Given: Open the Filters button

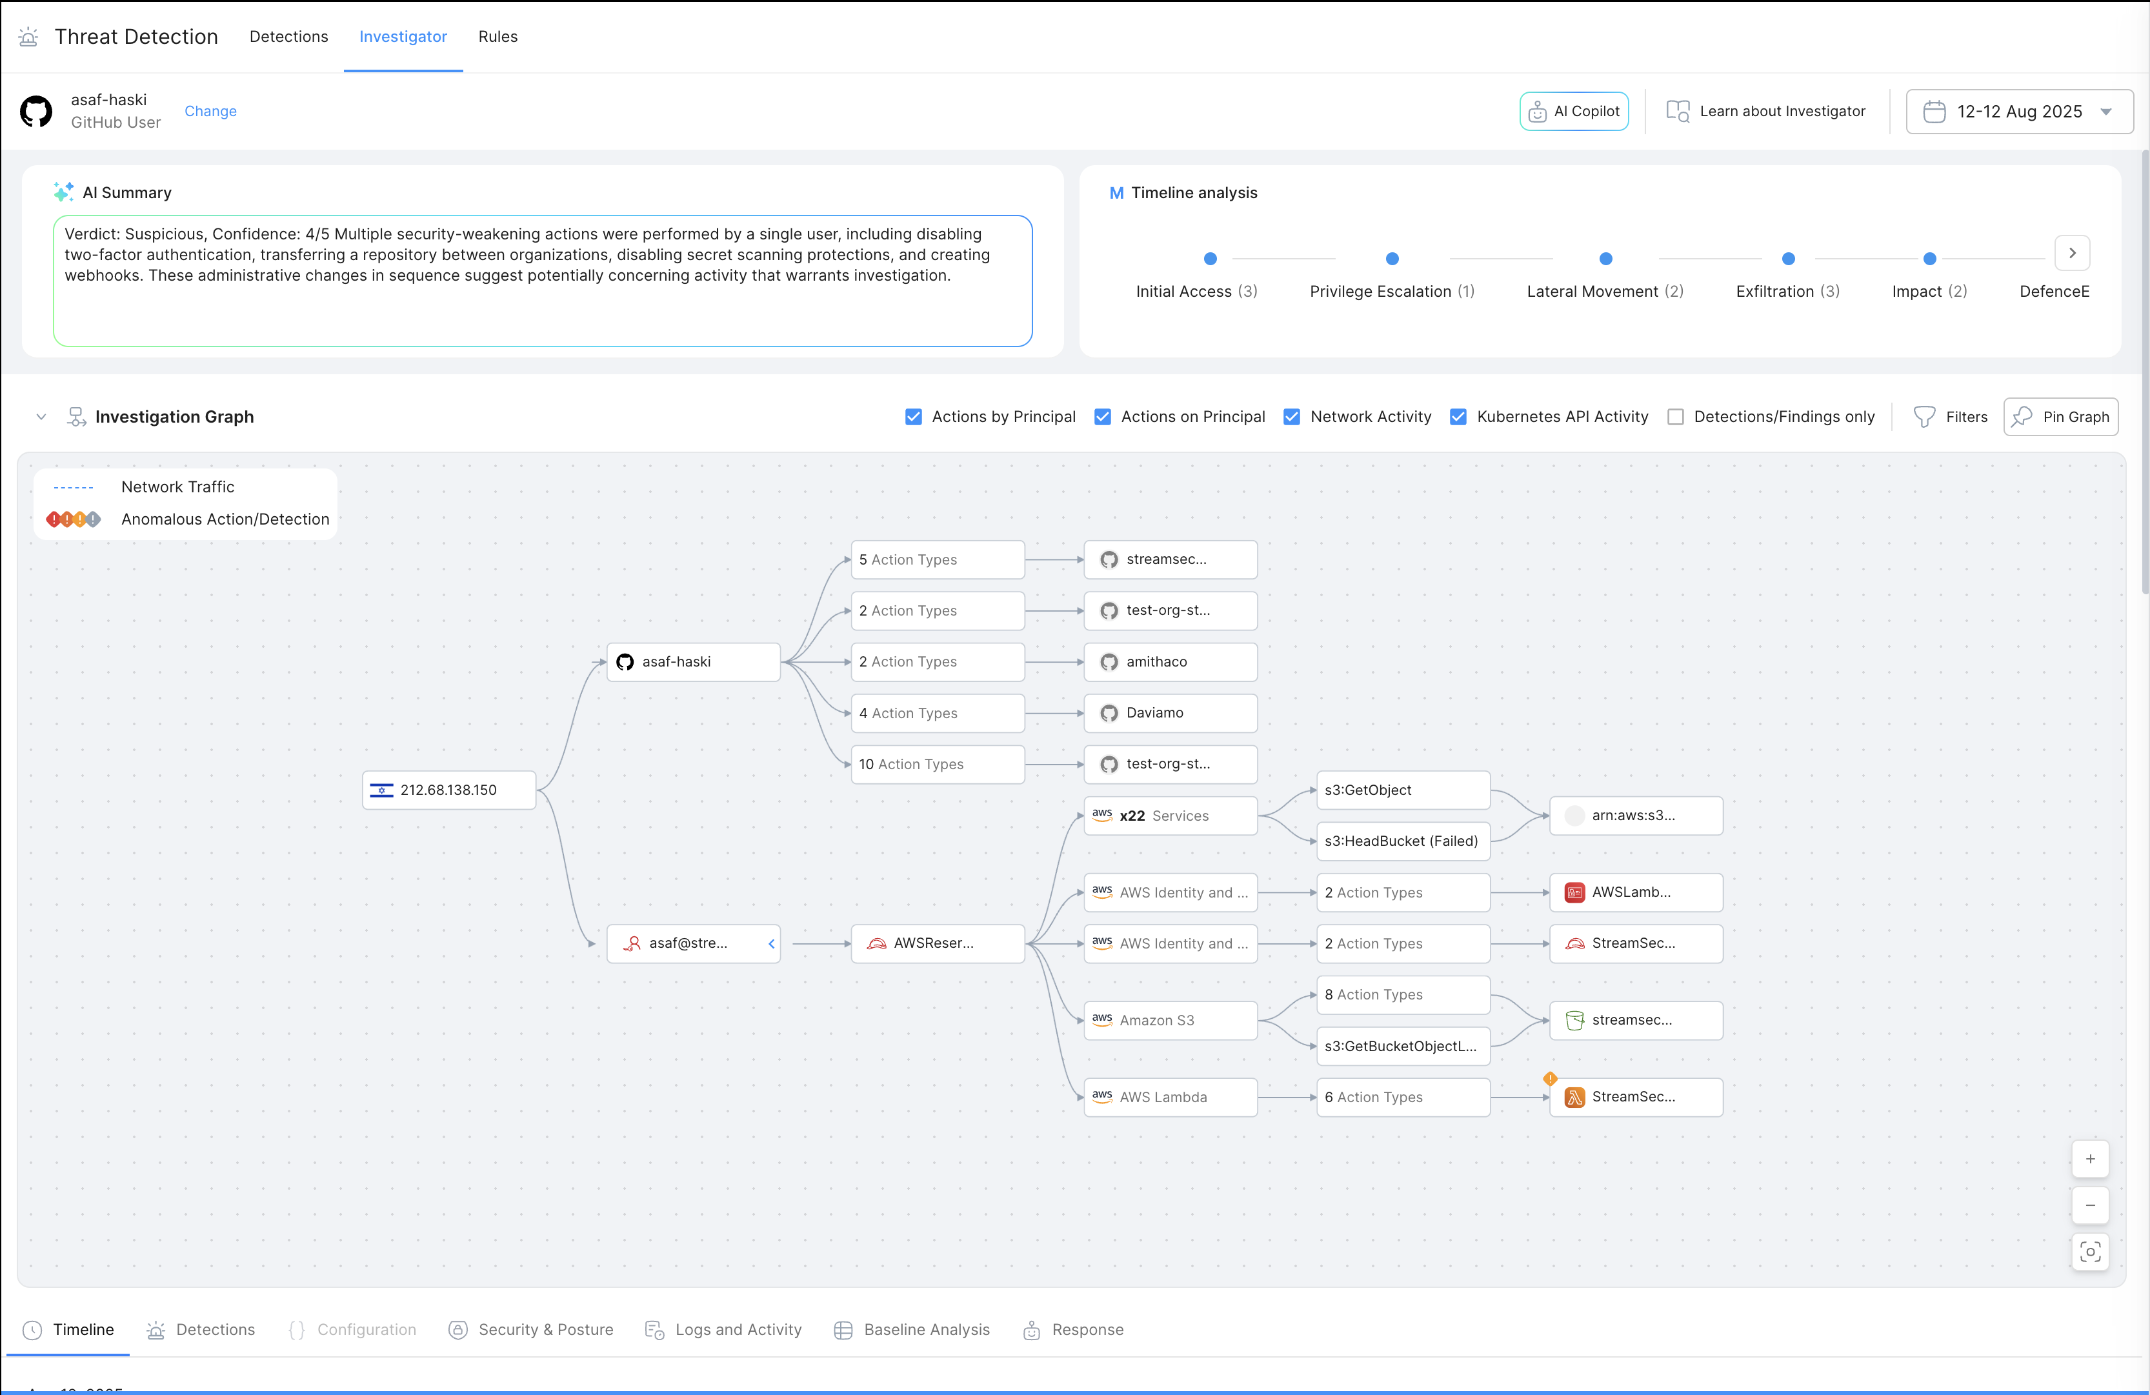Looking at the screenshot, I should [1951, 417].
